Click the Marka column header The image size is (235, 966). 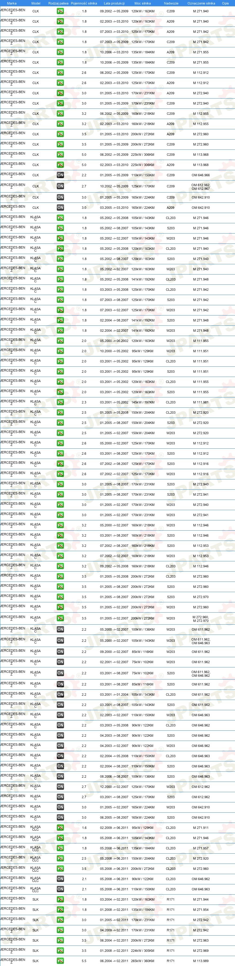[x=12, y=3]
